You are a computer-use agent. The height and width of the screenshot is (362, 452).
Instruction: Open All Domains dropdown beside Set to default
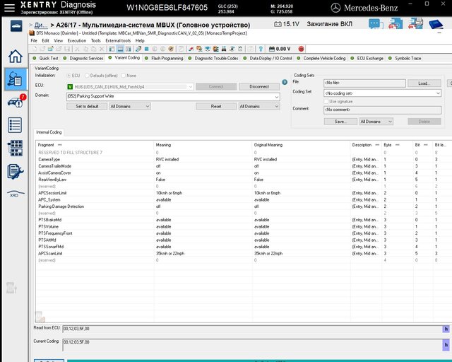point(130,106)
